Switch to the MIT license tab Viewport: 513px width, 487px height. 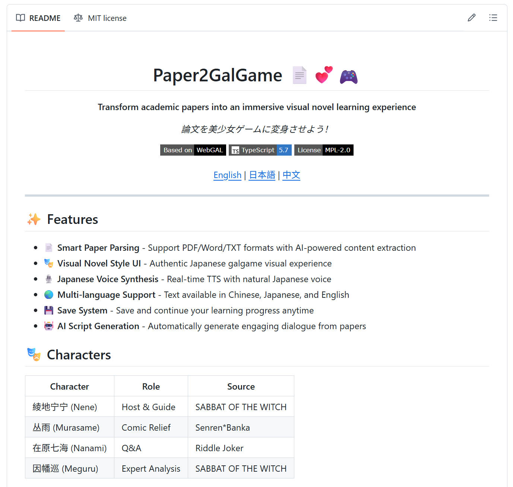pyautogui.click(x=107, y=18)
